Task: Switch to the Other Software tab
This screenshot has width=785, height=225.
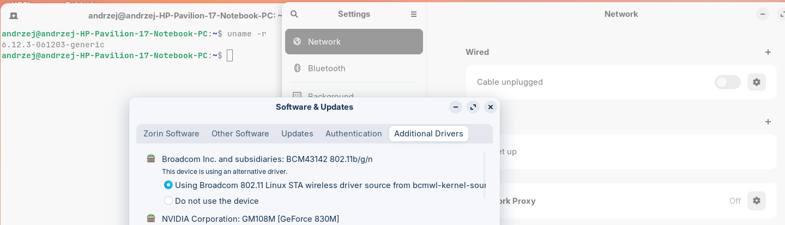Action: (240, 134)
